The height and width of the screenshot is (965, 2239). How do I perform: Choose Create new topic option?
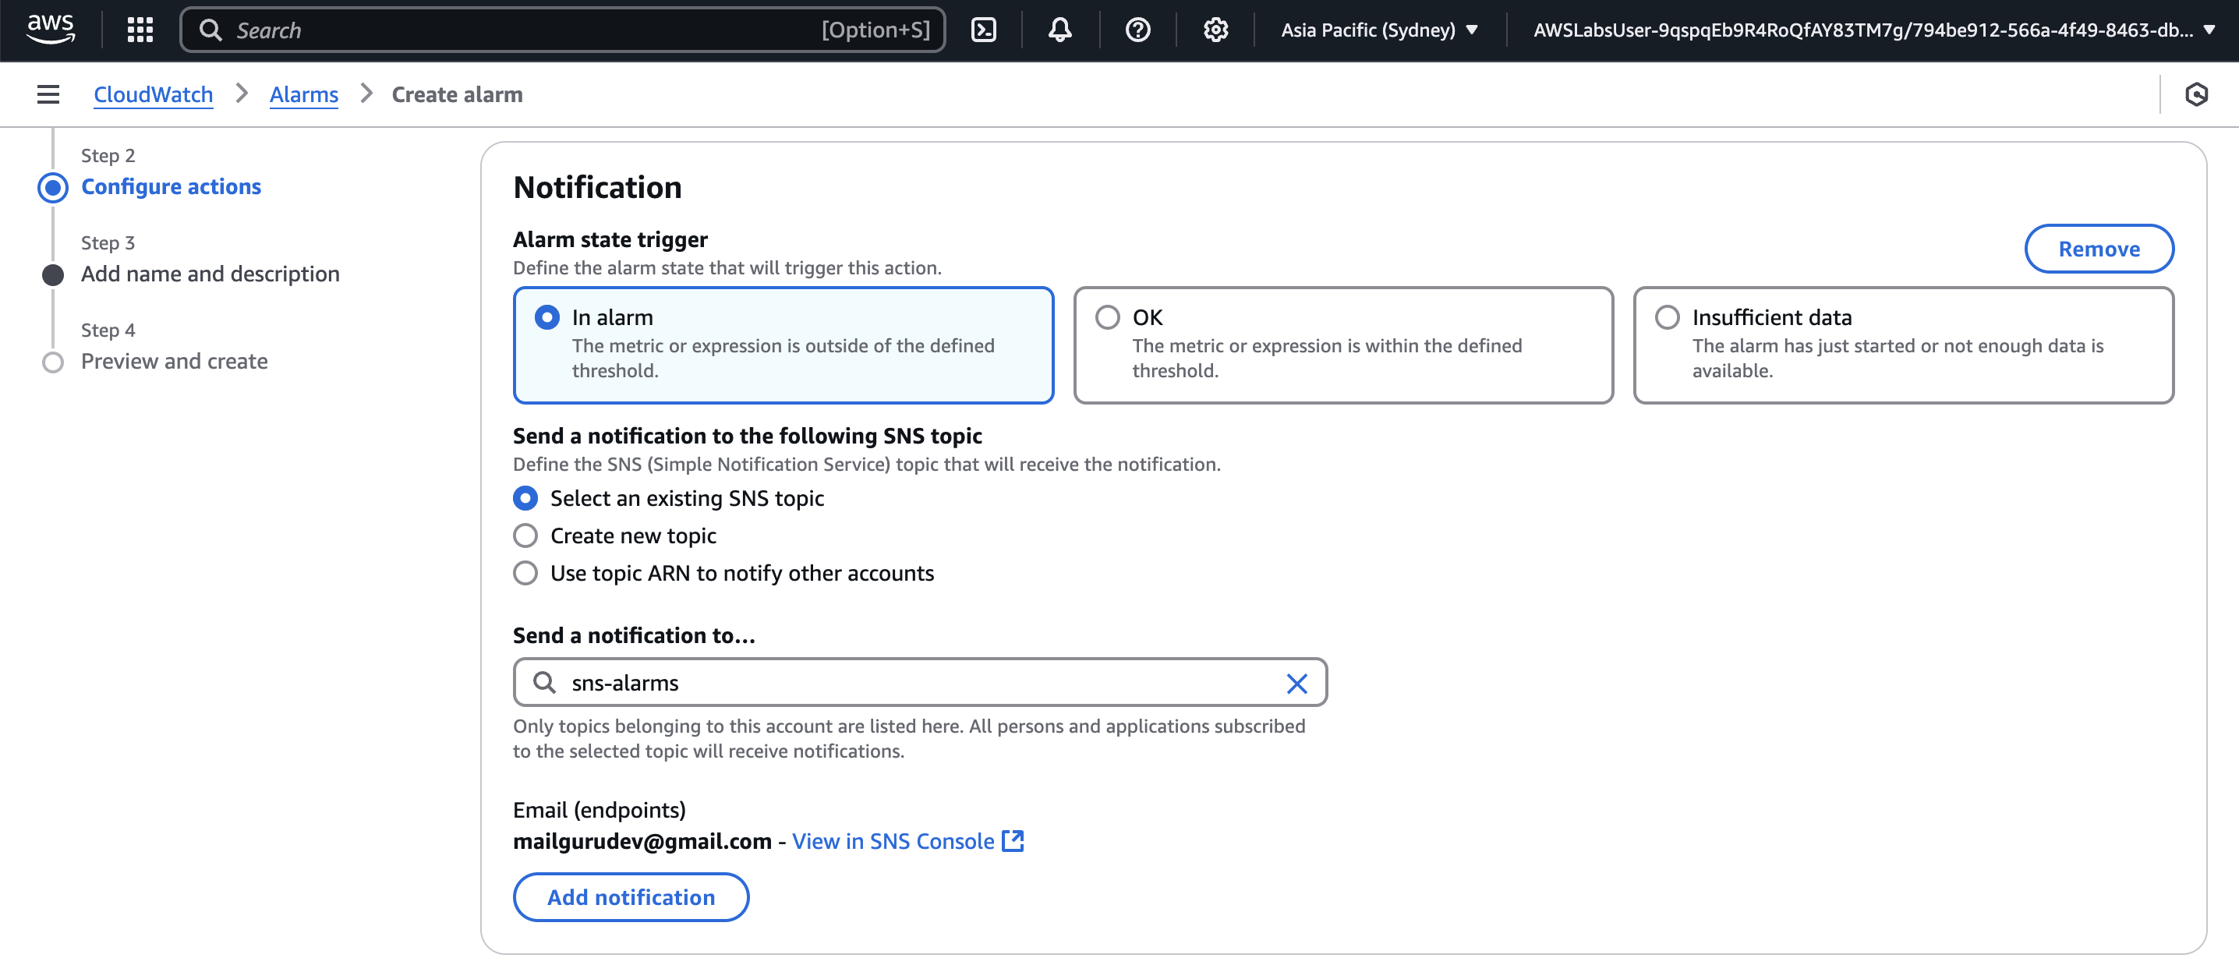tap(525, 536)
